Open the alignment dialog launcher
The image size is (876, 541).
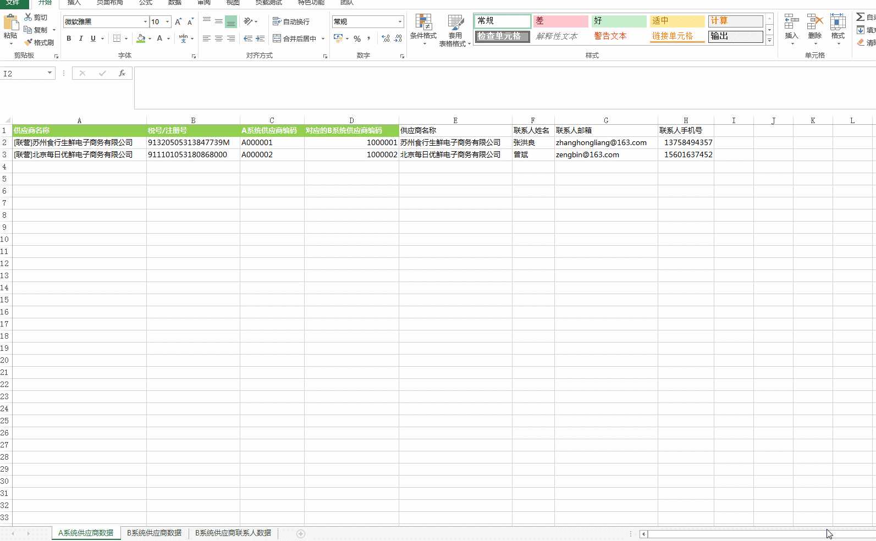[x=325, y=56]
